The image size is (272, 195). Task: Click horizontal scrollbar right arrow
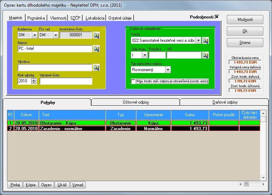pyautogui.click(x=263, y=184)
